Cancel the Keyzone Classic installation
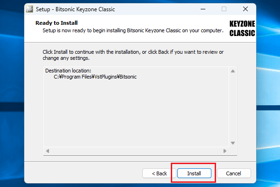 pos(234,173)
